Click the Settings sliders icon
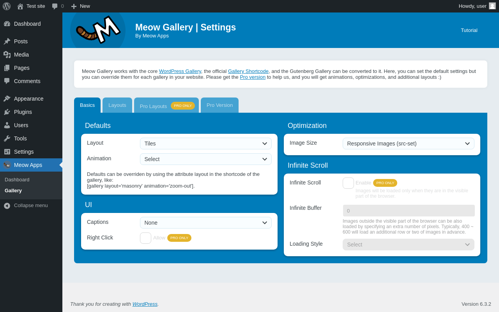 click(x=7, y=152)
